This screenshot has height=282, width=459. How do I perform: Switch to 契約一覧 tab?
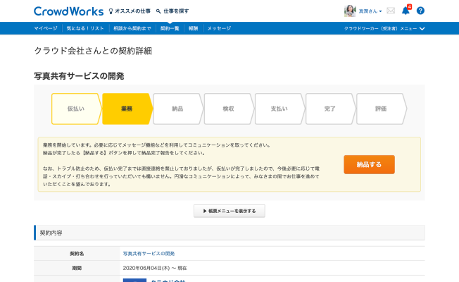click(170, 28)
